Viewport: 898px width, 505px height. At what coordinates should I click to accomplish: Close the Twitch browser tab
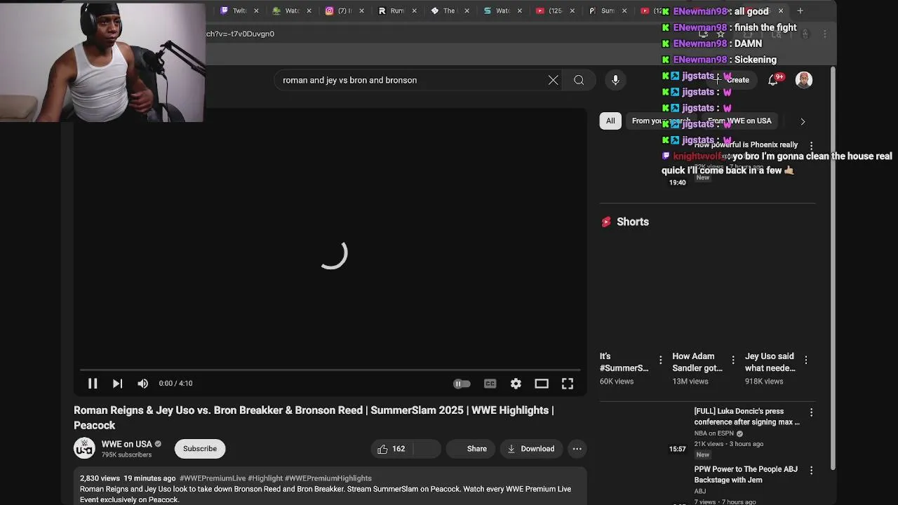pyautogui.click(x=256, y=11)
